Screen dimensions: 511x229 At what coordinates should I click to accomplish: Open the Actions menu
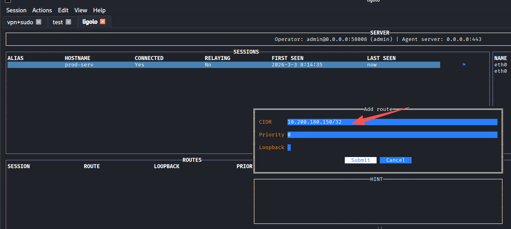[42, 10]
